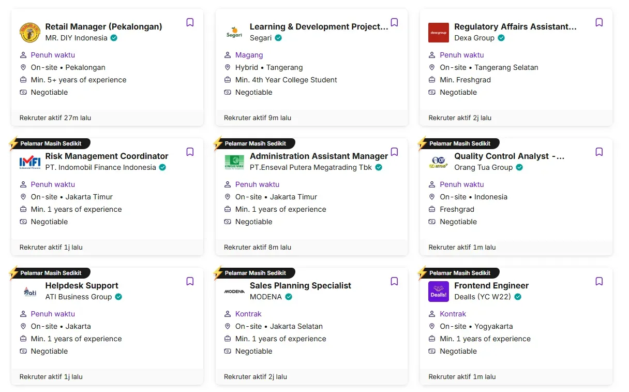629x392 pixels.
Task: Bookmark the Retail Manager (Pekalongan) job
Action: [x=190, y=22]
